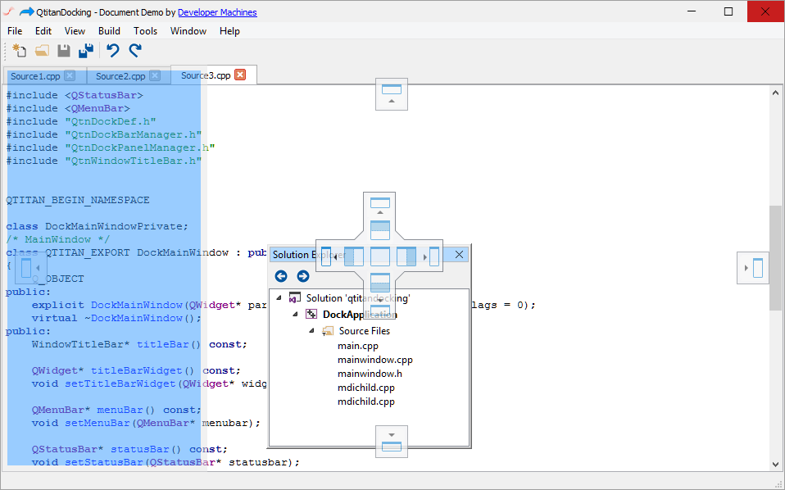The width and height of the screenshot is (785, 490).
Task: Select mainwindow.cpp in Solution Explorer
Action: pyautogui.click(x=375, y=360)
